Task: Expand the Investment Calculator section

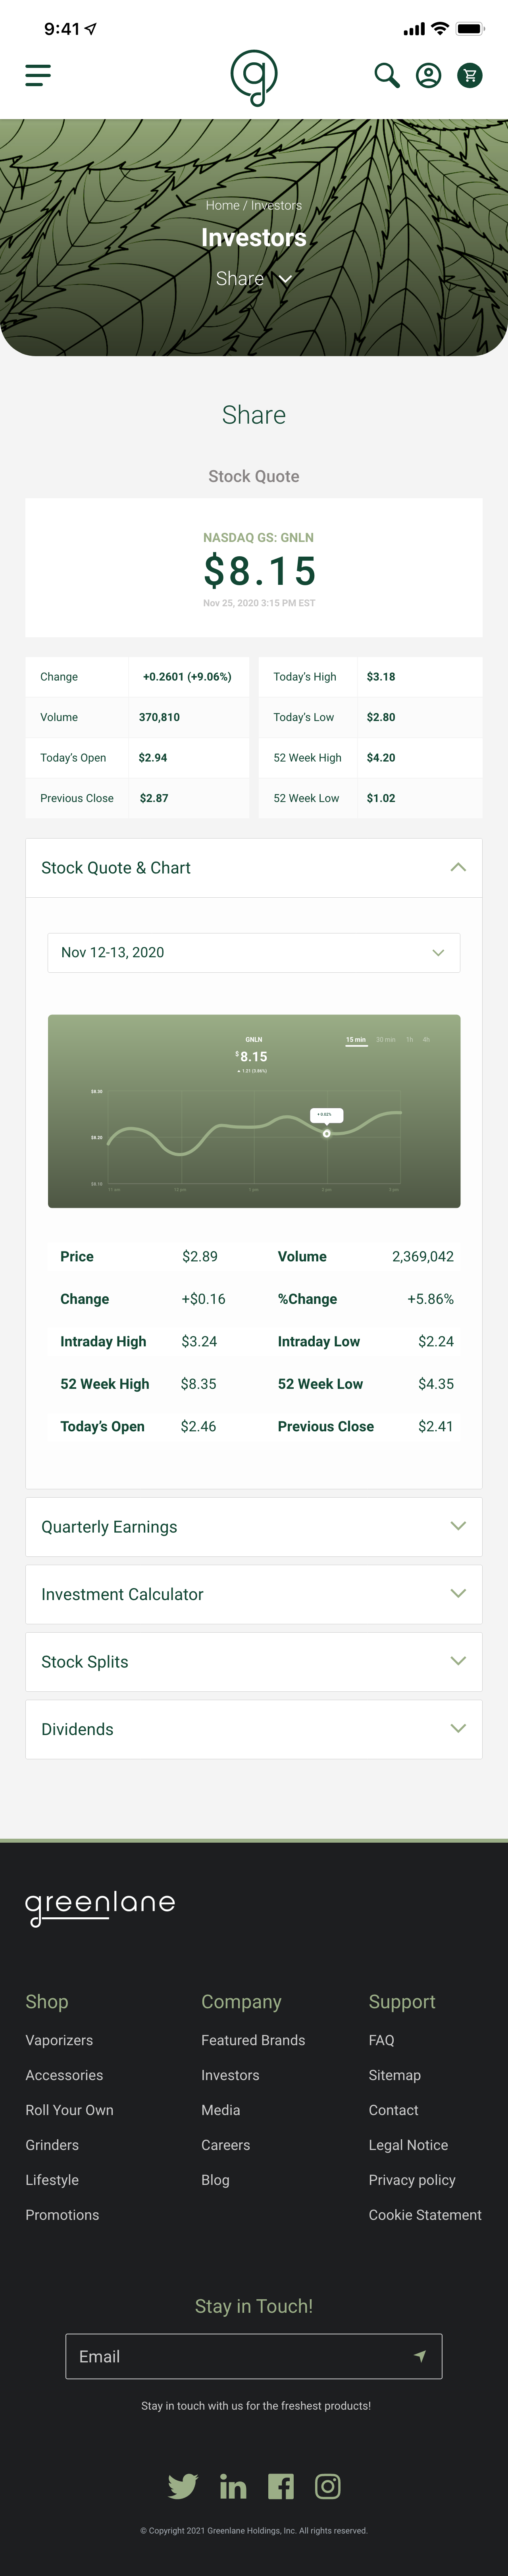Action: [254, 1594]
